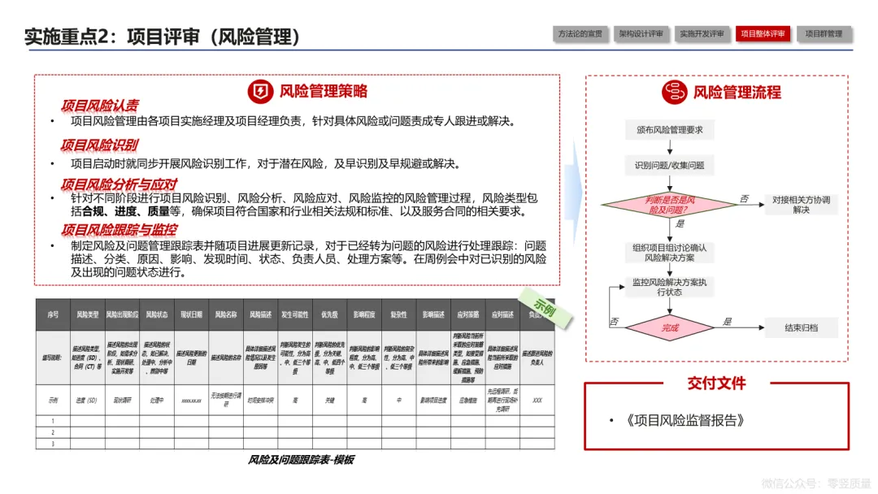Viewport: 878px width, 494px height.
Task: Click the 项目风险识别 subheading
Action: click(x=99, y=145)
